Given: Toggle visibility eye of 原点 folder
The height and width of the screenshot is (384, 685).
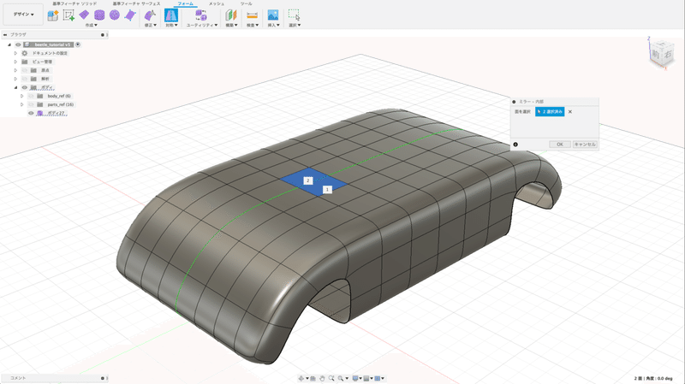Looking at the screenshot, I should (x=25, y=70).
